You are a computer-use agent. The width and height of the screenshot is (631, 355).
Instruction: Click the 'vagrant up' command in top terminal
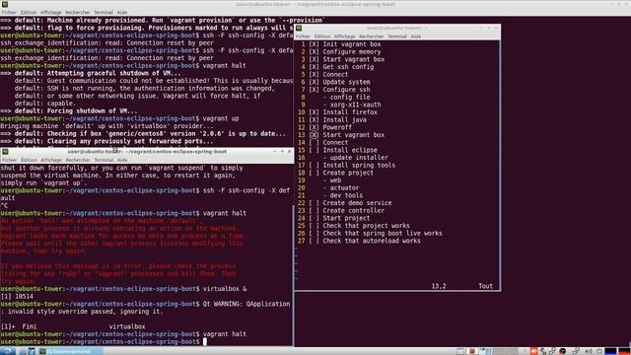[x=221, y=118]
